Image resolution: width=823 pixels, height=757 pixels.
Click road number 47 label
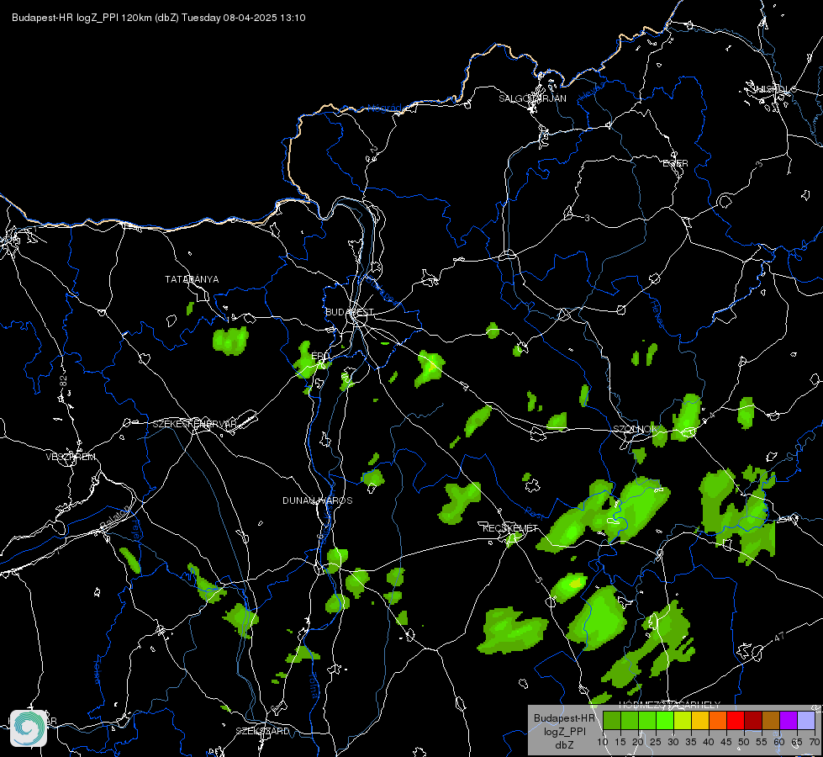click(x=779, y=637)
